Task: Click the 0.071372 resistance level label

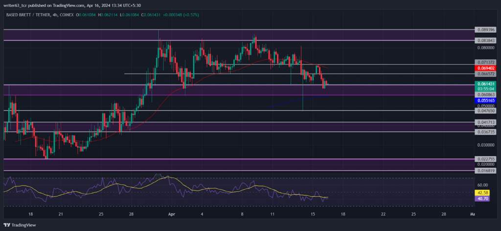Action: tap(486, 62)
